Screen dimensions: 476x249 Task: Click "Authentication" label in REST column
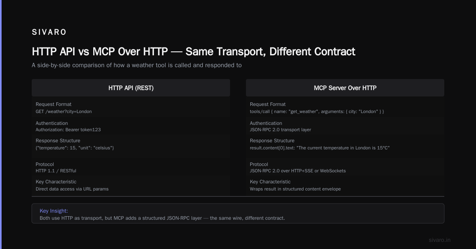(52, 123)
